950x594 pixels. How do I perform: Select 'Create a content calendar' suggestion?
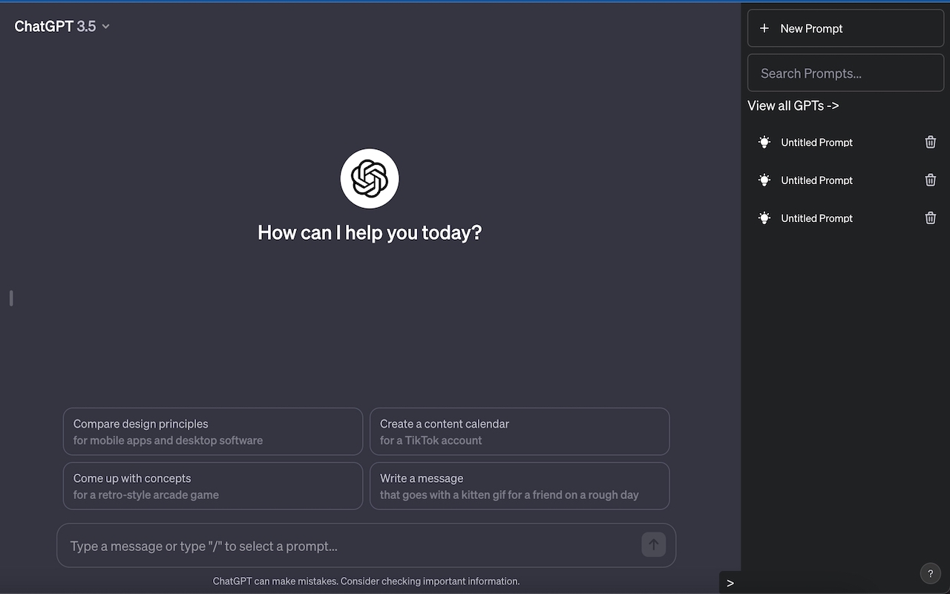click(x=520, y=431)
